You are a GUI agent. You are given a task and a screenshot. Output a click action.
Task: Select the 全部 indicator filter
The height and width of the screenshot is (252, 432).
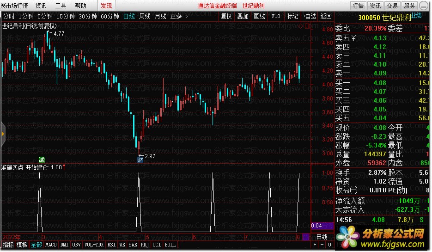pyautogui.click(x=36, y=245)
